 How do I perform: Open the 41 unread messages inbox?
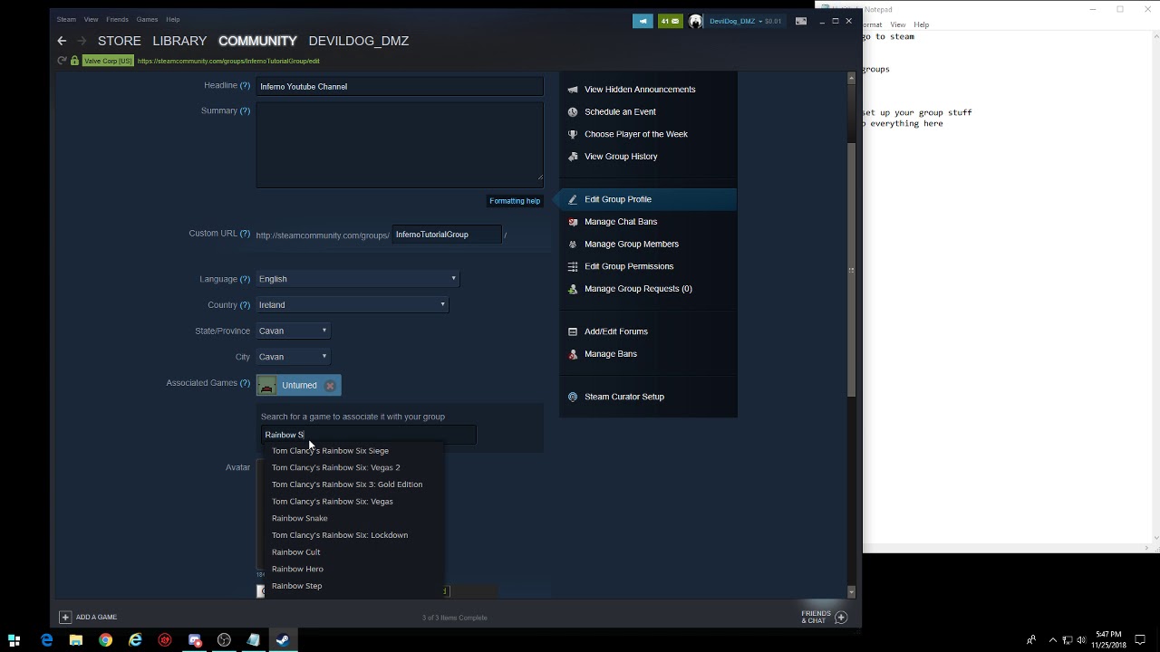(670, 21)
